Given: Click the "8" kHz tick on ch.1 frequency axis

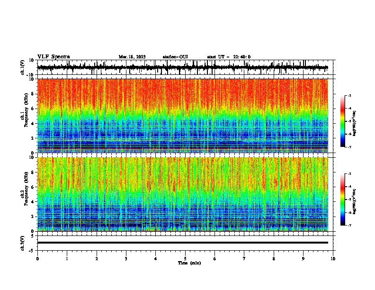Looking at the screenshot, I should point(33,94).
